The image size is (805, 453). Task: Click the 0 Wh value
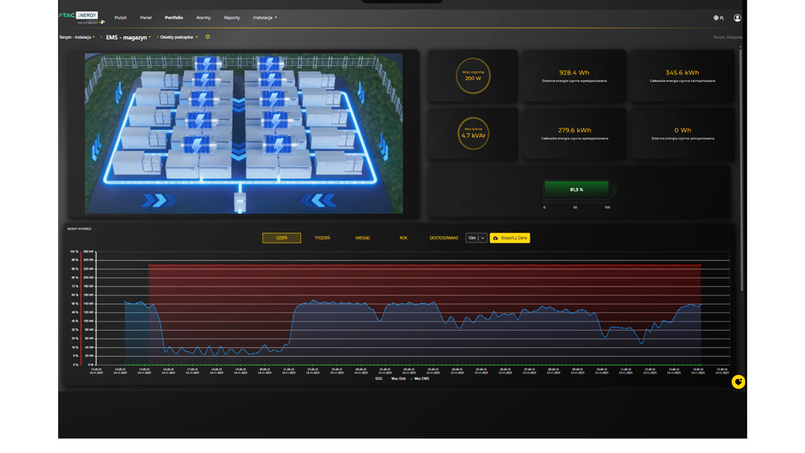[682, 130]
